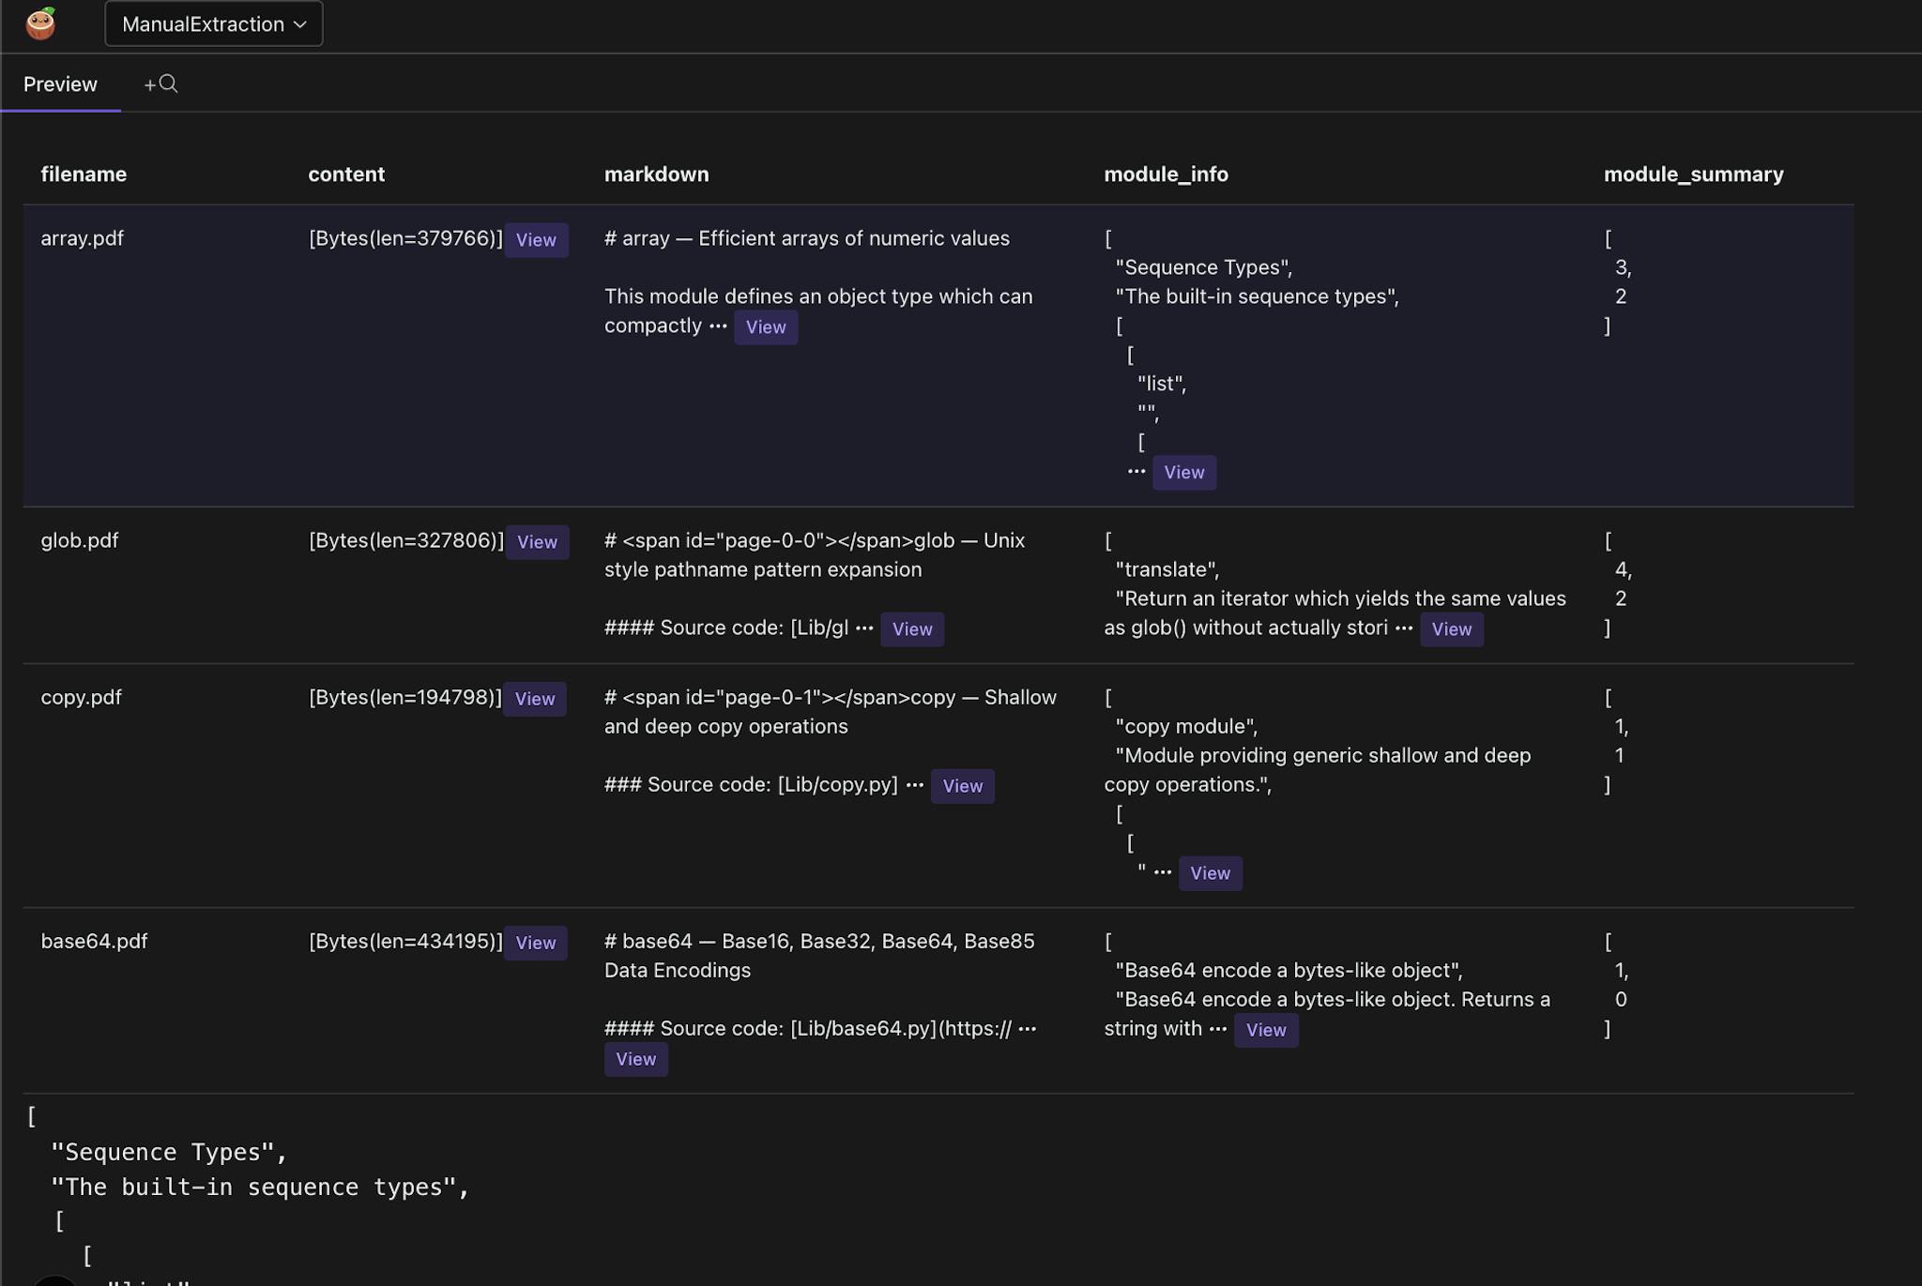This screenshot has width=1922, height=1286.
Task: Click the module_info column header
Action: click(1166, 174)
